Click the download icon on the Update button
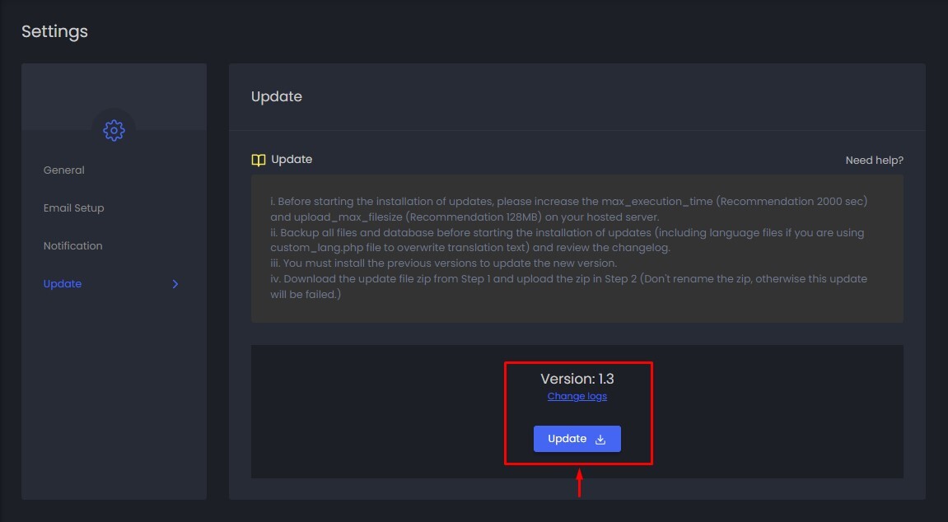This screenshot has width=948, height=522. tap(600, 439)
